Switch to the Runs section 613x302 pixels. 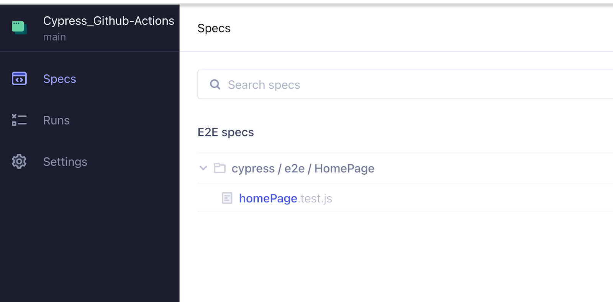click(x=56, y=120)
